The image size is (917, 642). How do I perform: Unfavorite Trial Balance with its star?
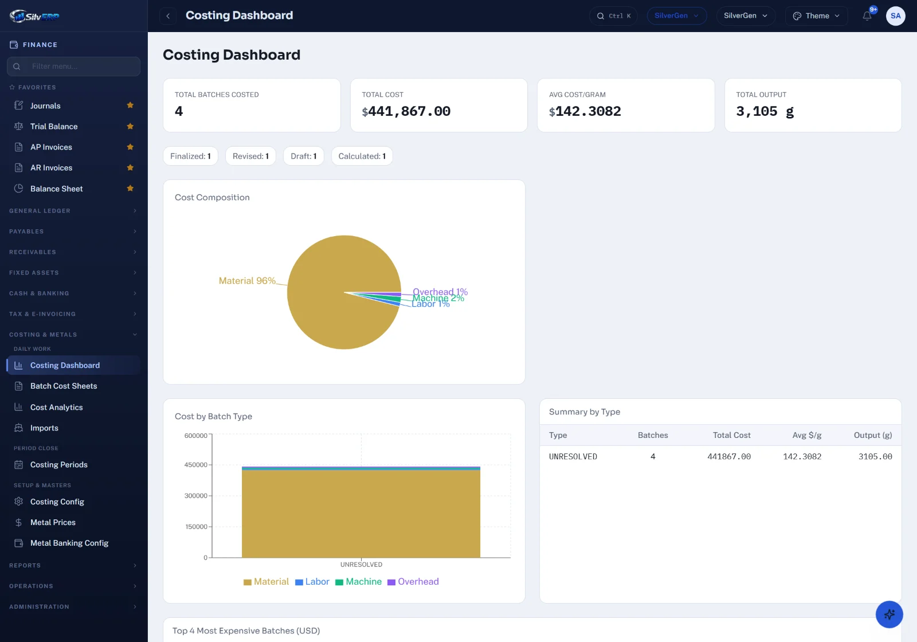point(130,126)
